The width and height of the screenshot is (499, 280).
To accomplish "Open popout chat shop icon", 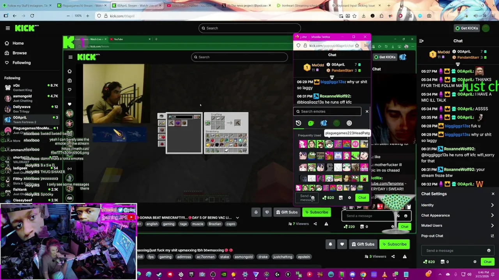I will tap(341, 198).
